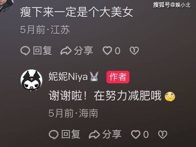Click the share arrow icon under the Jiangsu comment
Image resolution: width=196 pixels, height=147 pixels.
click(66, 51)
